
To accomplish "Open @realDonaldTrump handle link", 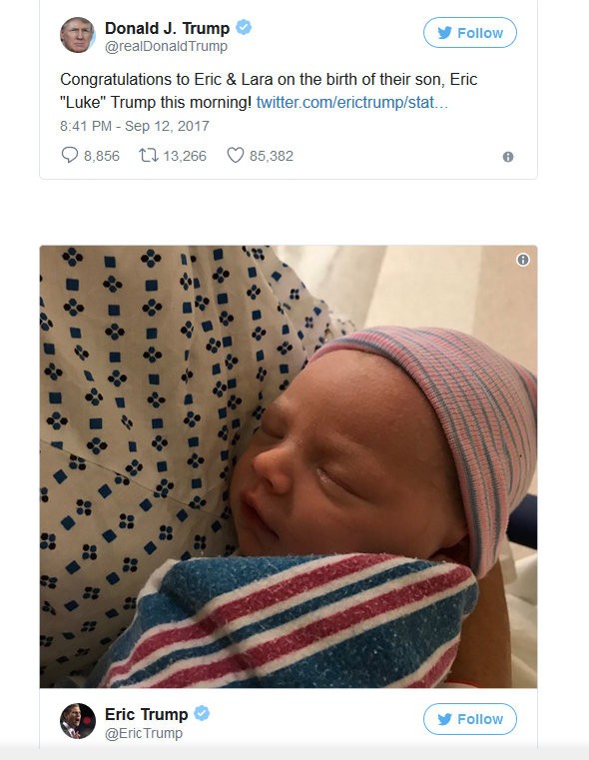I will pyautogui.click(x=166, y=47).
